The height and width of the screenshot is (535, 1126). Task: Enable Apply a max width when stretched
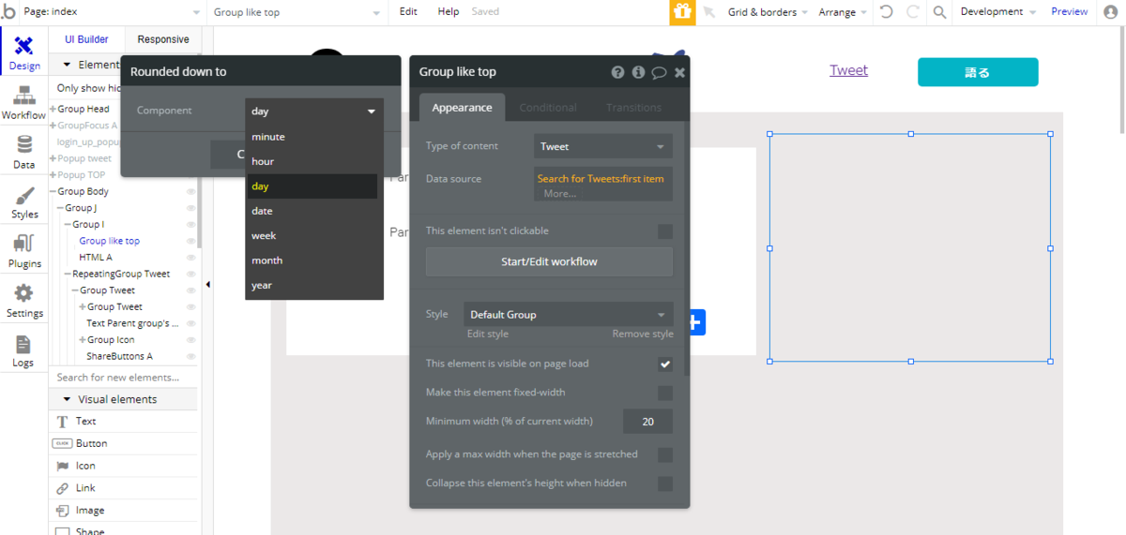[665, 454]
